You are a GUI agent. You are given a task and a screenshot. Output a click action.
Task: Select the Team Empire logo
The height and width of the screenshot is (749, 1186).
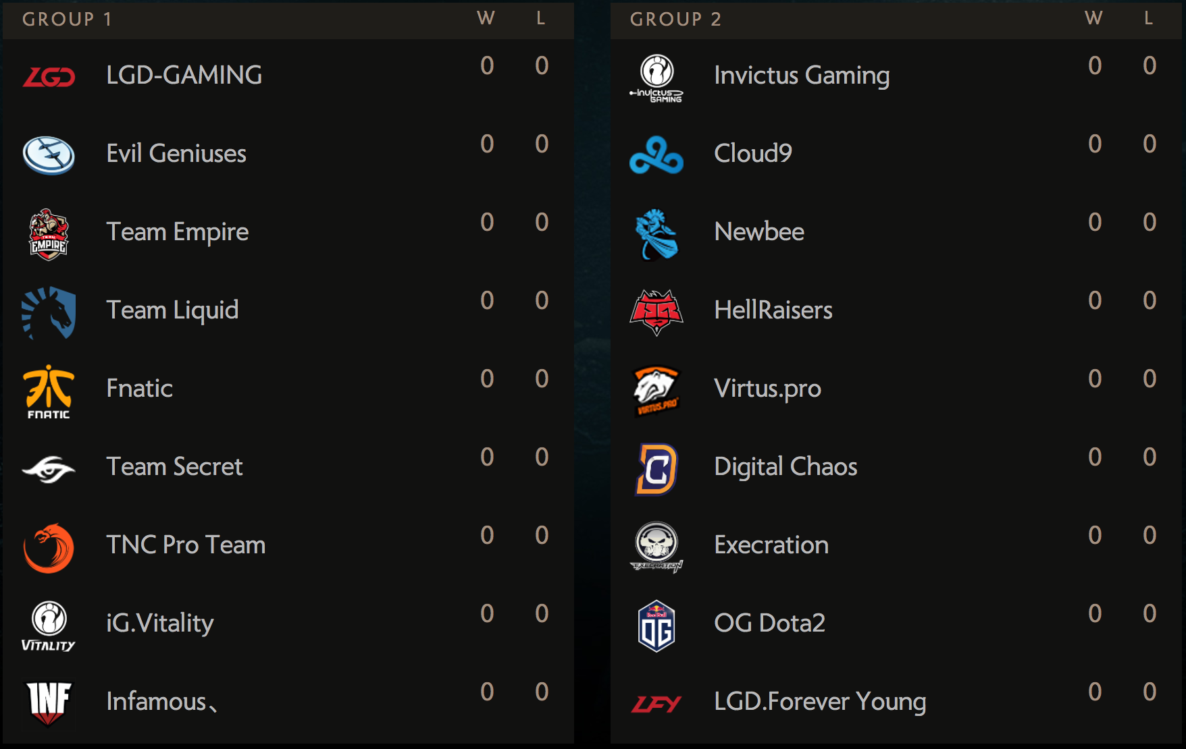coord(49,233)
